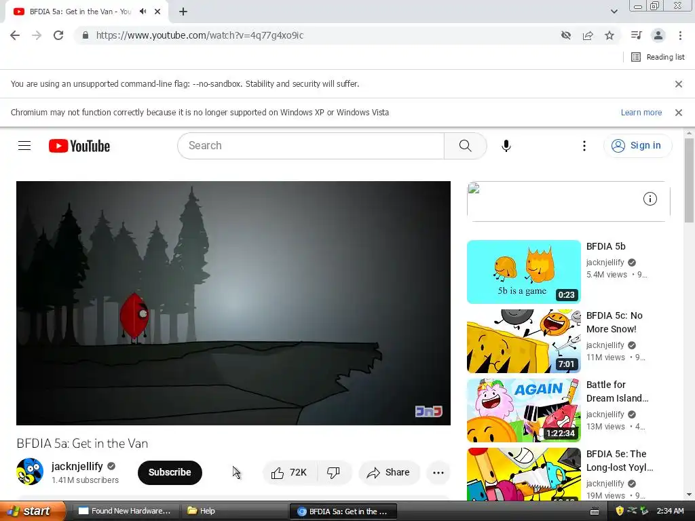Viewport: 695px width, 521px height.
Task: Open the ad info icon in the sidebar
Action: (650, 199)
